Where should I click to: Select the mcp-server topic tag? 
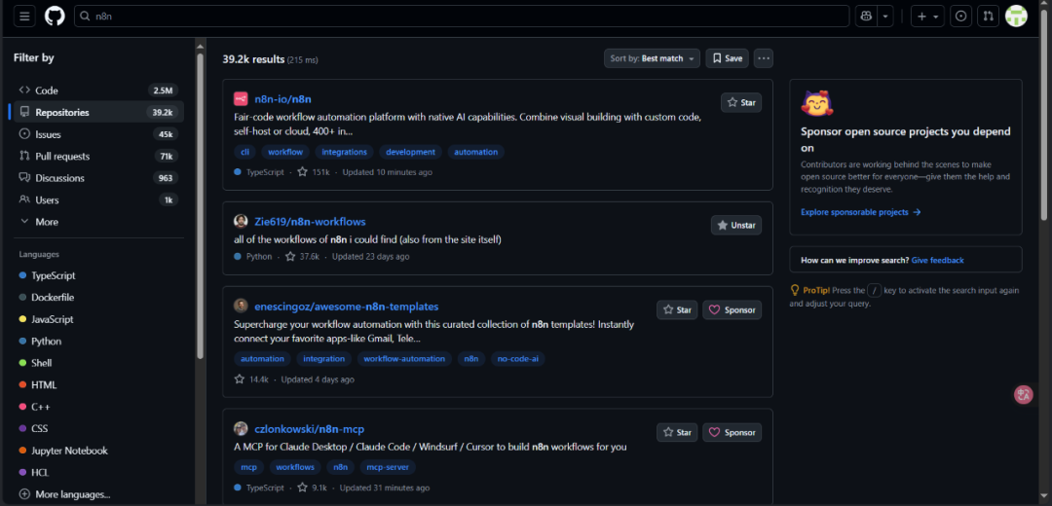[388, 467]
